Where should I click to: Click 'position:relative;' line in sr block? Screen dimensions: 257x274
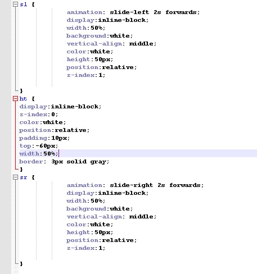[x=102, y=240]
